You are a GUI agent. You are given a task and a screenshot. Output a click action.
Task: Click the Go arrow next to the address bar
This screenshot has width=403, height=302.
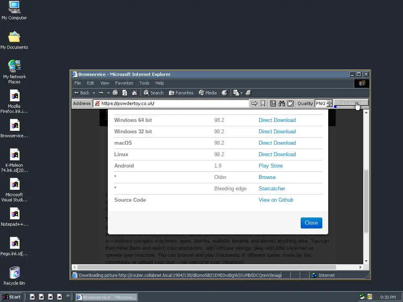[254, 103]
